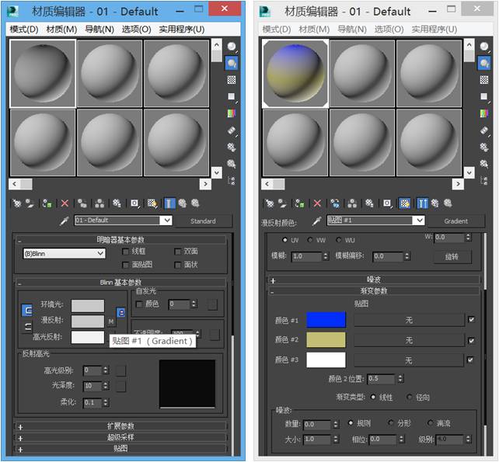Click Put to Library icon in left window

point(117,203)
